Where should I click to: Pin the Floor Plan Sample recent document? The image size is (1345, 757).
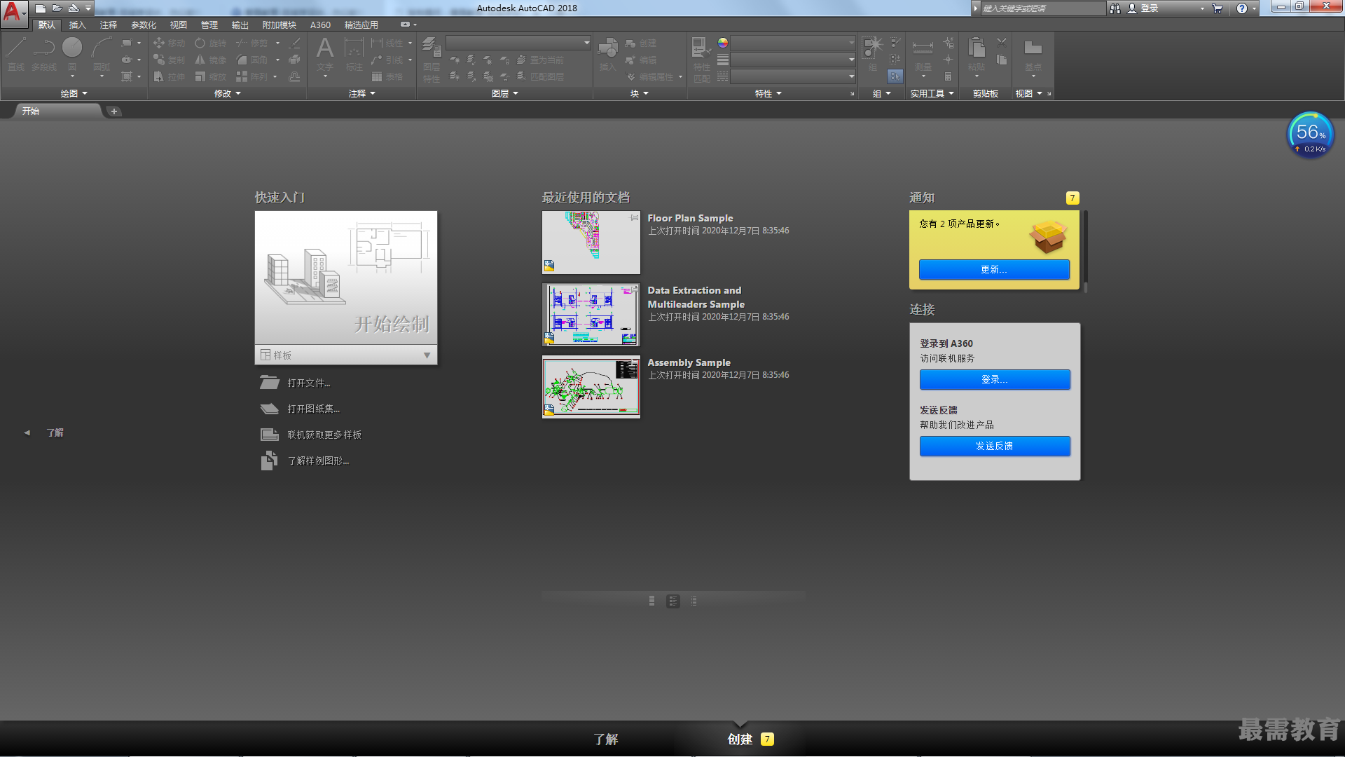tap(634, 218)
